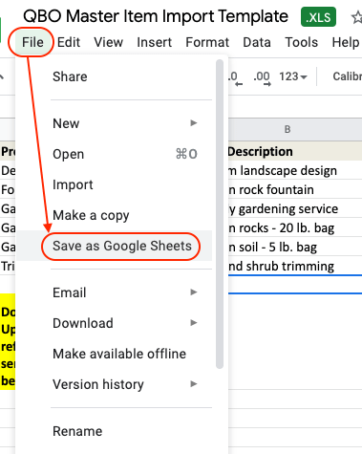Open the Data menu

(x=257, y=42)
